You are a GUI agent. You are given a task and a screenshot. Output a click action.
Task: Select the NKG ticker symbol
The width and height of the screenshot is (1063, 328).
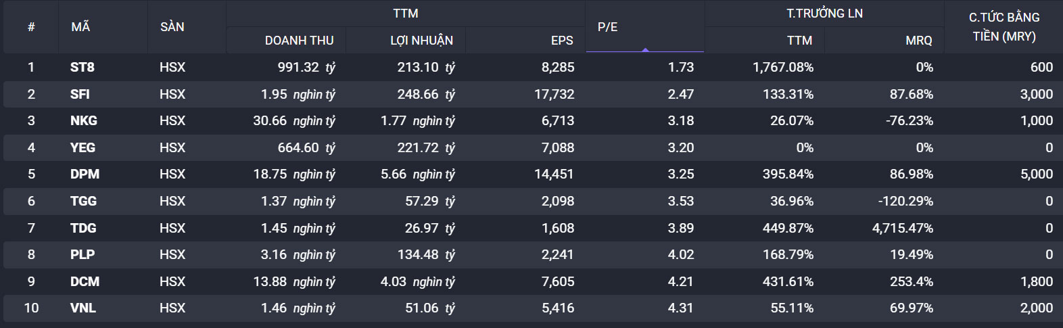tap(84, 120)
